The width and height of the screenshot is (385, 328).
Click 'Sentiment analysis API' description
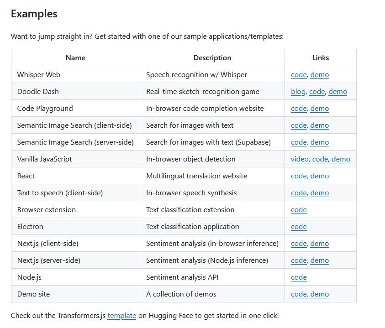(182, 277)
